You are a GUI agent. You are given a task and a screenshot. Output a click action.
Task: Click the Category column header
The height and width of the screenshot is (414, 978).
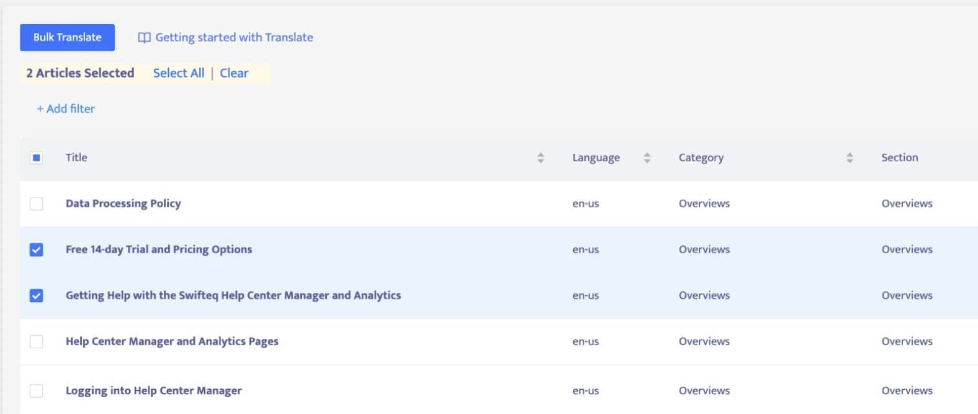[701, 158]
